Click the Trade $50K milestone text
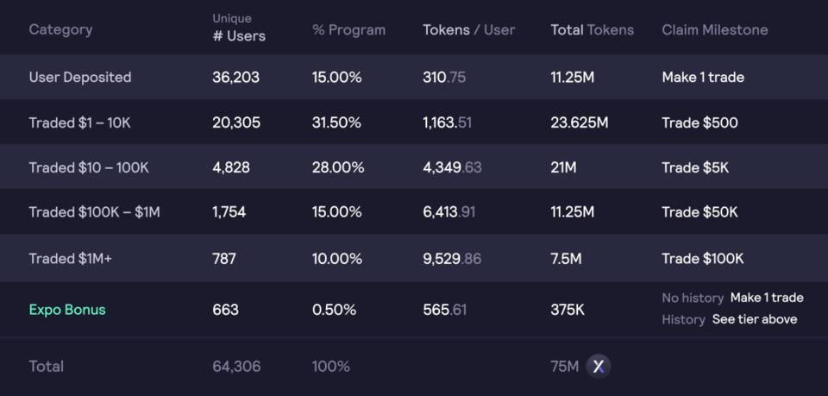828x396 pixels. pyautogui.click(x=699, y=211)
